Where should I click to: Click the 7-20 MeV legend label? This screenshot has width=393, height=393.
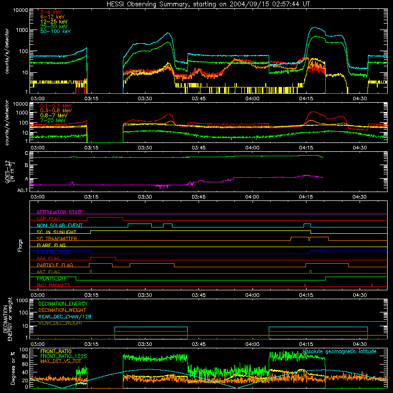[53, 120]
